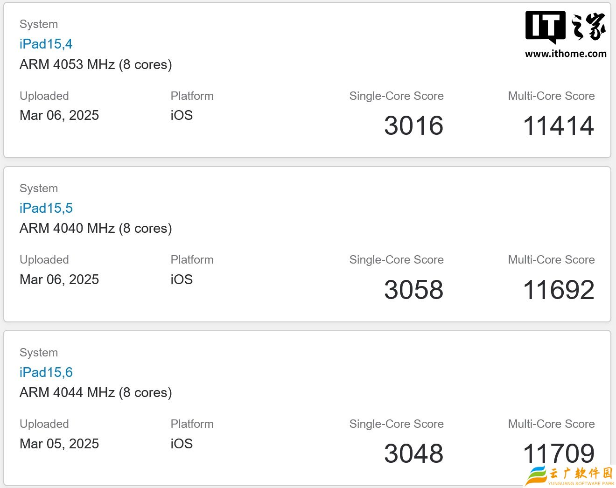Select single-core score 3048
Viewport: 616px width, 488px height.
[x=413, y=453]
